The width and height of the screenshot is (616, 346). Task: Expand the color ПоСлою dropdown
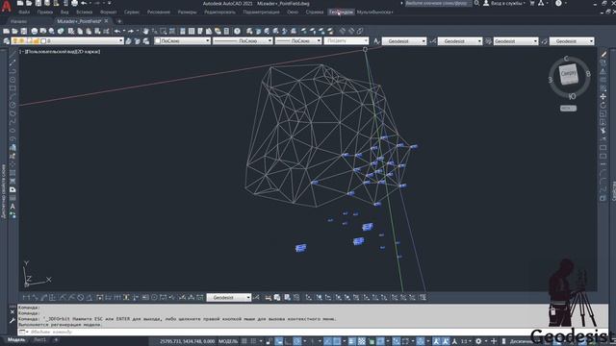(208, 40)
